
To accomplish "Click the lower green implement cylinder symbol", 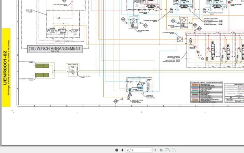I will pyautogui.click(x=42, y=75).
